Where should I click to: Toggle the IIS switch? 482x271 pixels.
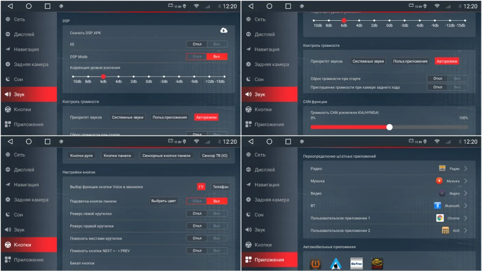(207, 44)
